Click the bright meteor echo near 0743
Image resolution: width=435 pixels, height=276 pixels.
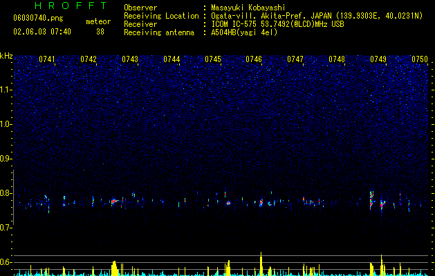(114, 201)
